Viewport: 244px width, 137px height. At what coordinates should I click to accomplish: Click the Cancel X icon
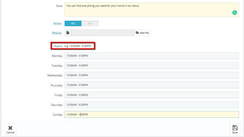click(10, 128)
